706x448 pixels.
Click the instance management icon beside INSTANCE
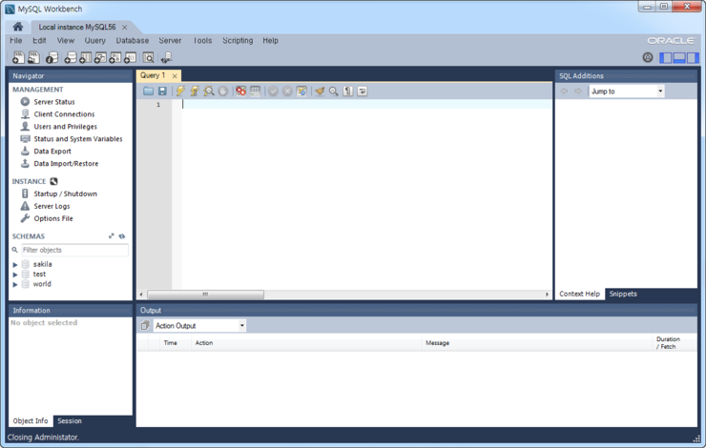pos(53,182)
